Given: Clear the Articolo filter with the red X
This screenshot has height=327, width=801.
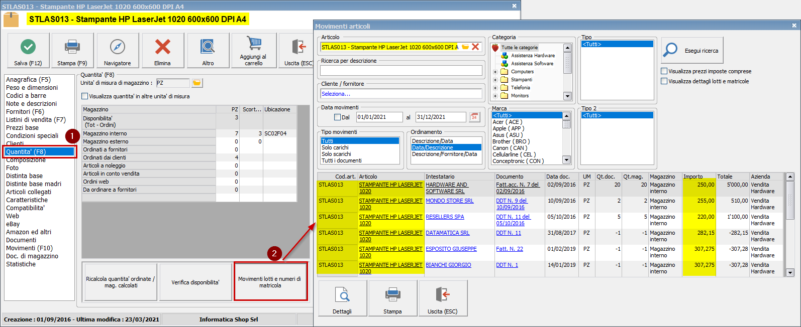Looking at the screenshot, I should pos(475,47).
